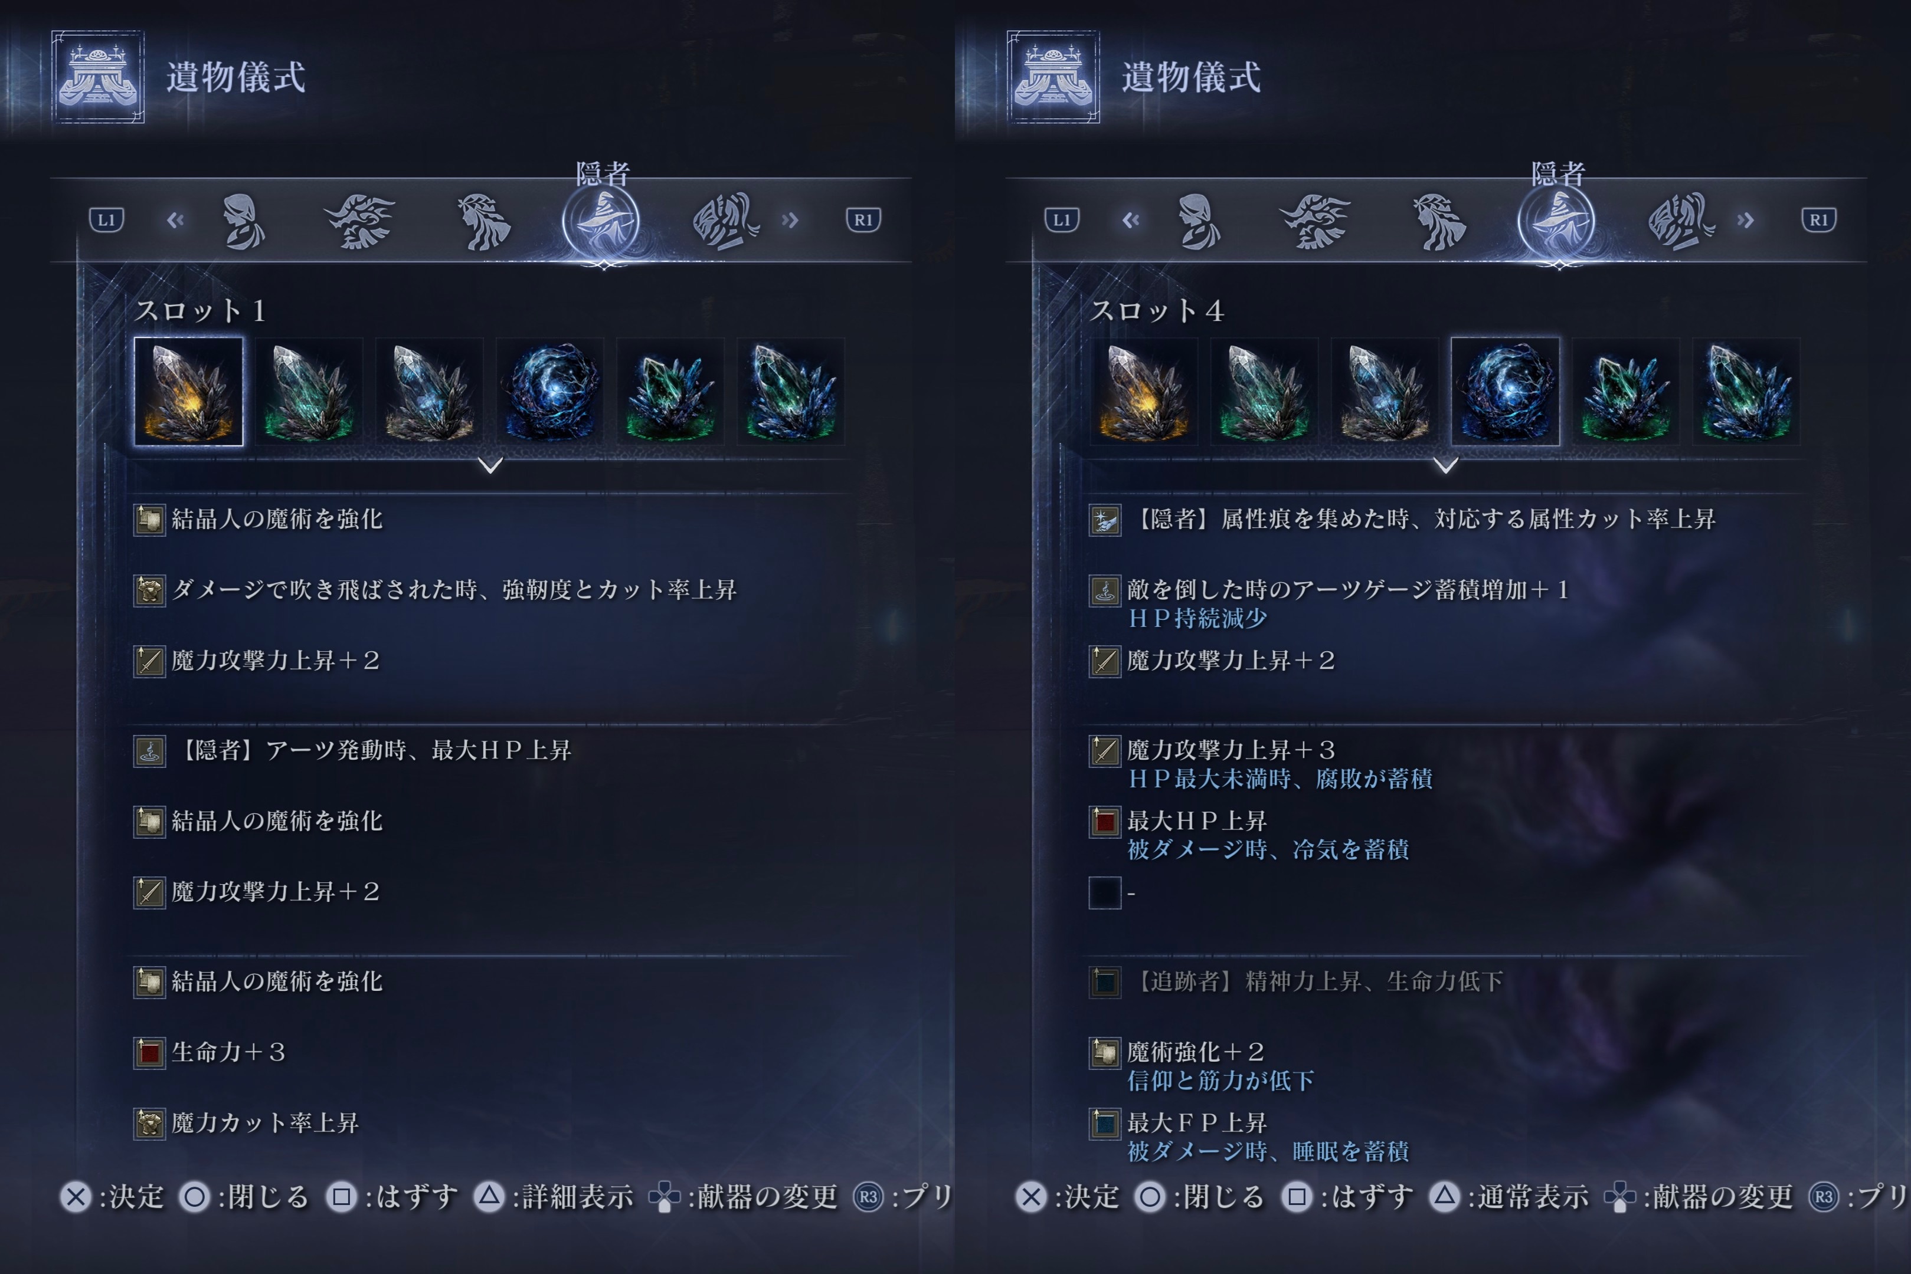Click the X 決定 confirm prompt in left panel
Image resolution: width=1911 pixels, height=1274 pixels.
coord(112,1197)
